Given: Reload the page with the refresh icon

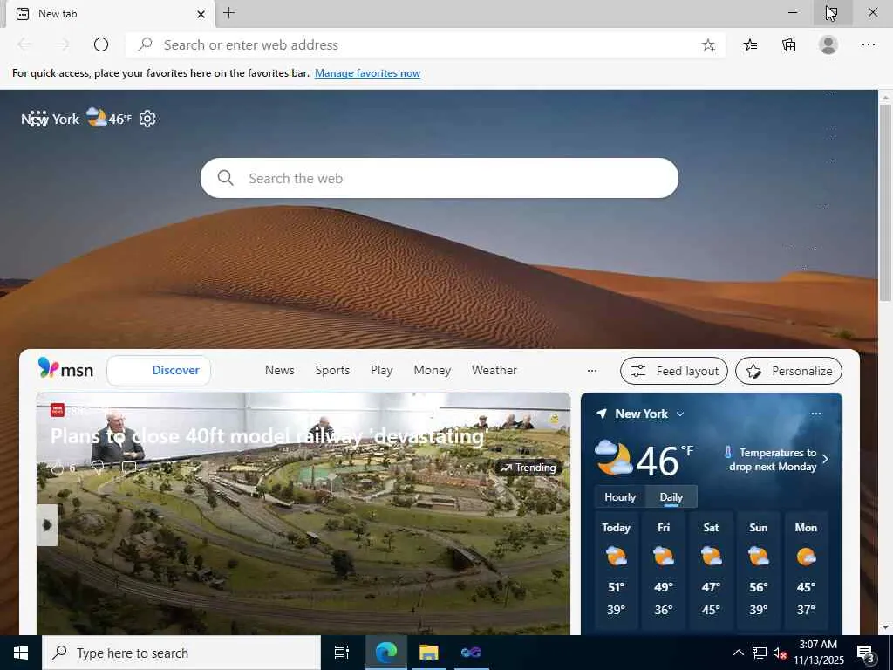Looking at the screenshot, I should [x=101, y=44].
